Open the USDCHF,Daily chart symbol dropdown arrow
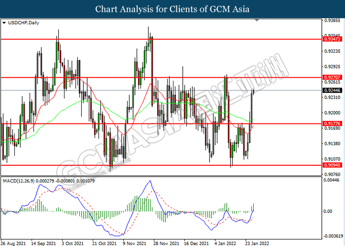 [x=4, y=23]
